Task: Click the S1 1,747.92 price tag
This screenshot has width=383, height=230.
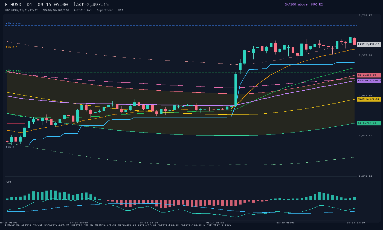Action: pyautogui.click(x=369, y=123)
